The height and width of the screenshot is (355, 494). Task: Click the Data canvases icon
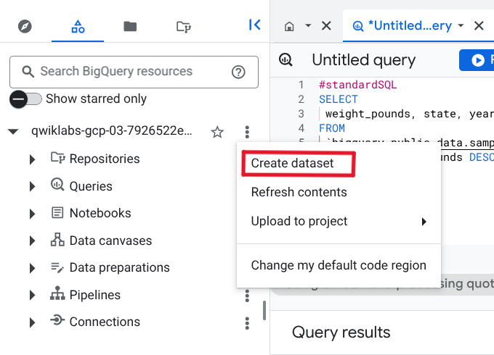tap(57, 239)
